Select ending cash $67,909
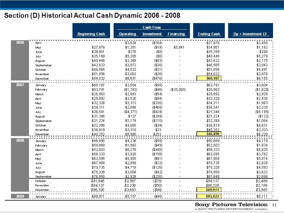The width and height of the screenshot is (284, 213). pos(213,159)
